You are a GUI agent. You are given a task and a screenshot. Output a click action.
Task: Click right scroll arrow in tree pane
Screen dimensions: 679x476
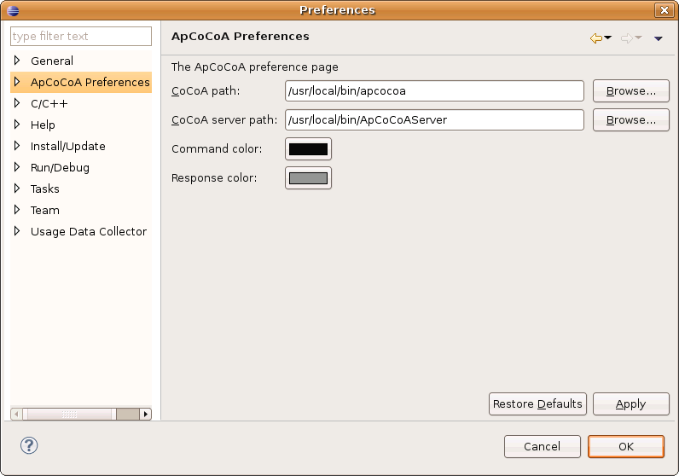point(146,414)
